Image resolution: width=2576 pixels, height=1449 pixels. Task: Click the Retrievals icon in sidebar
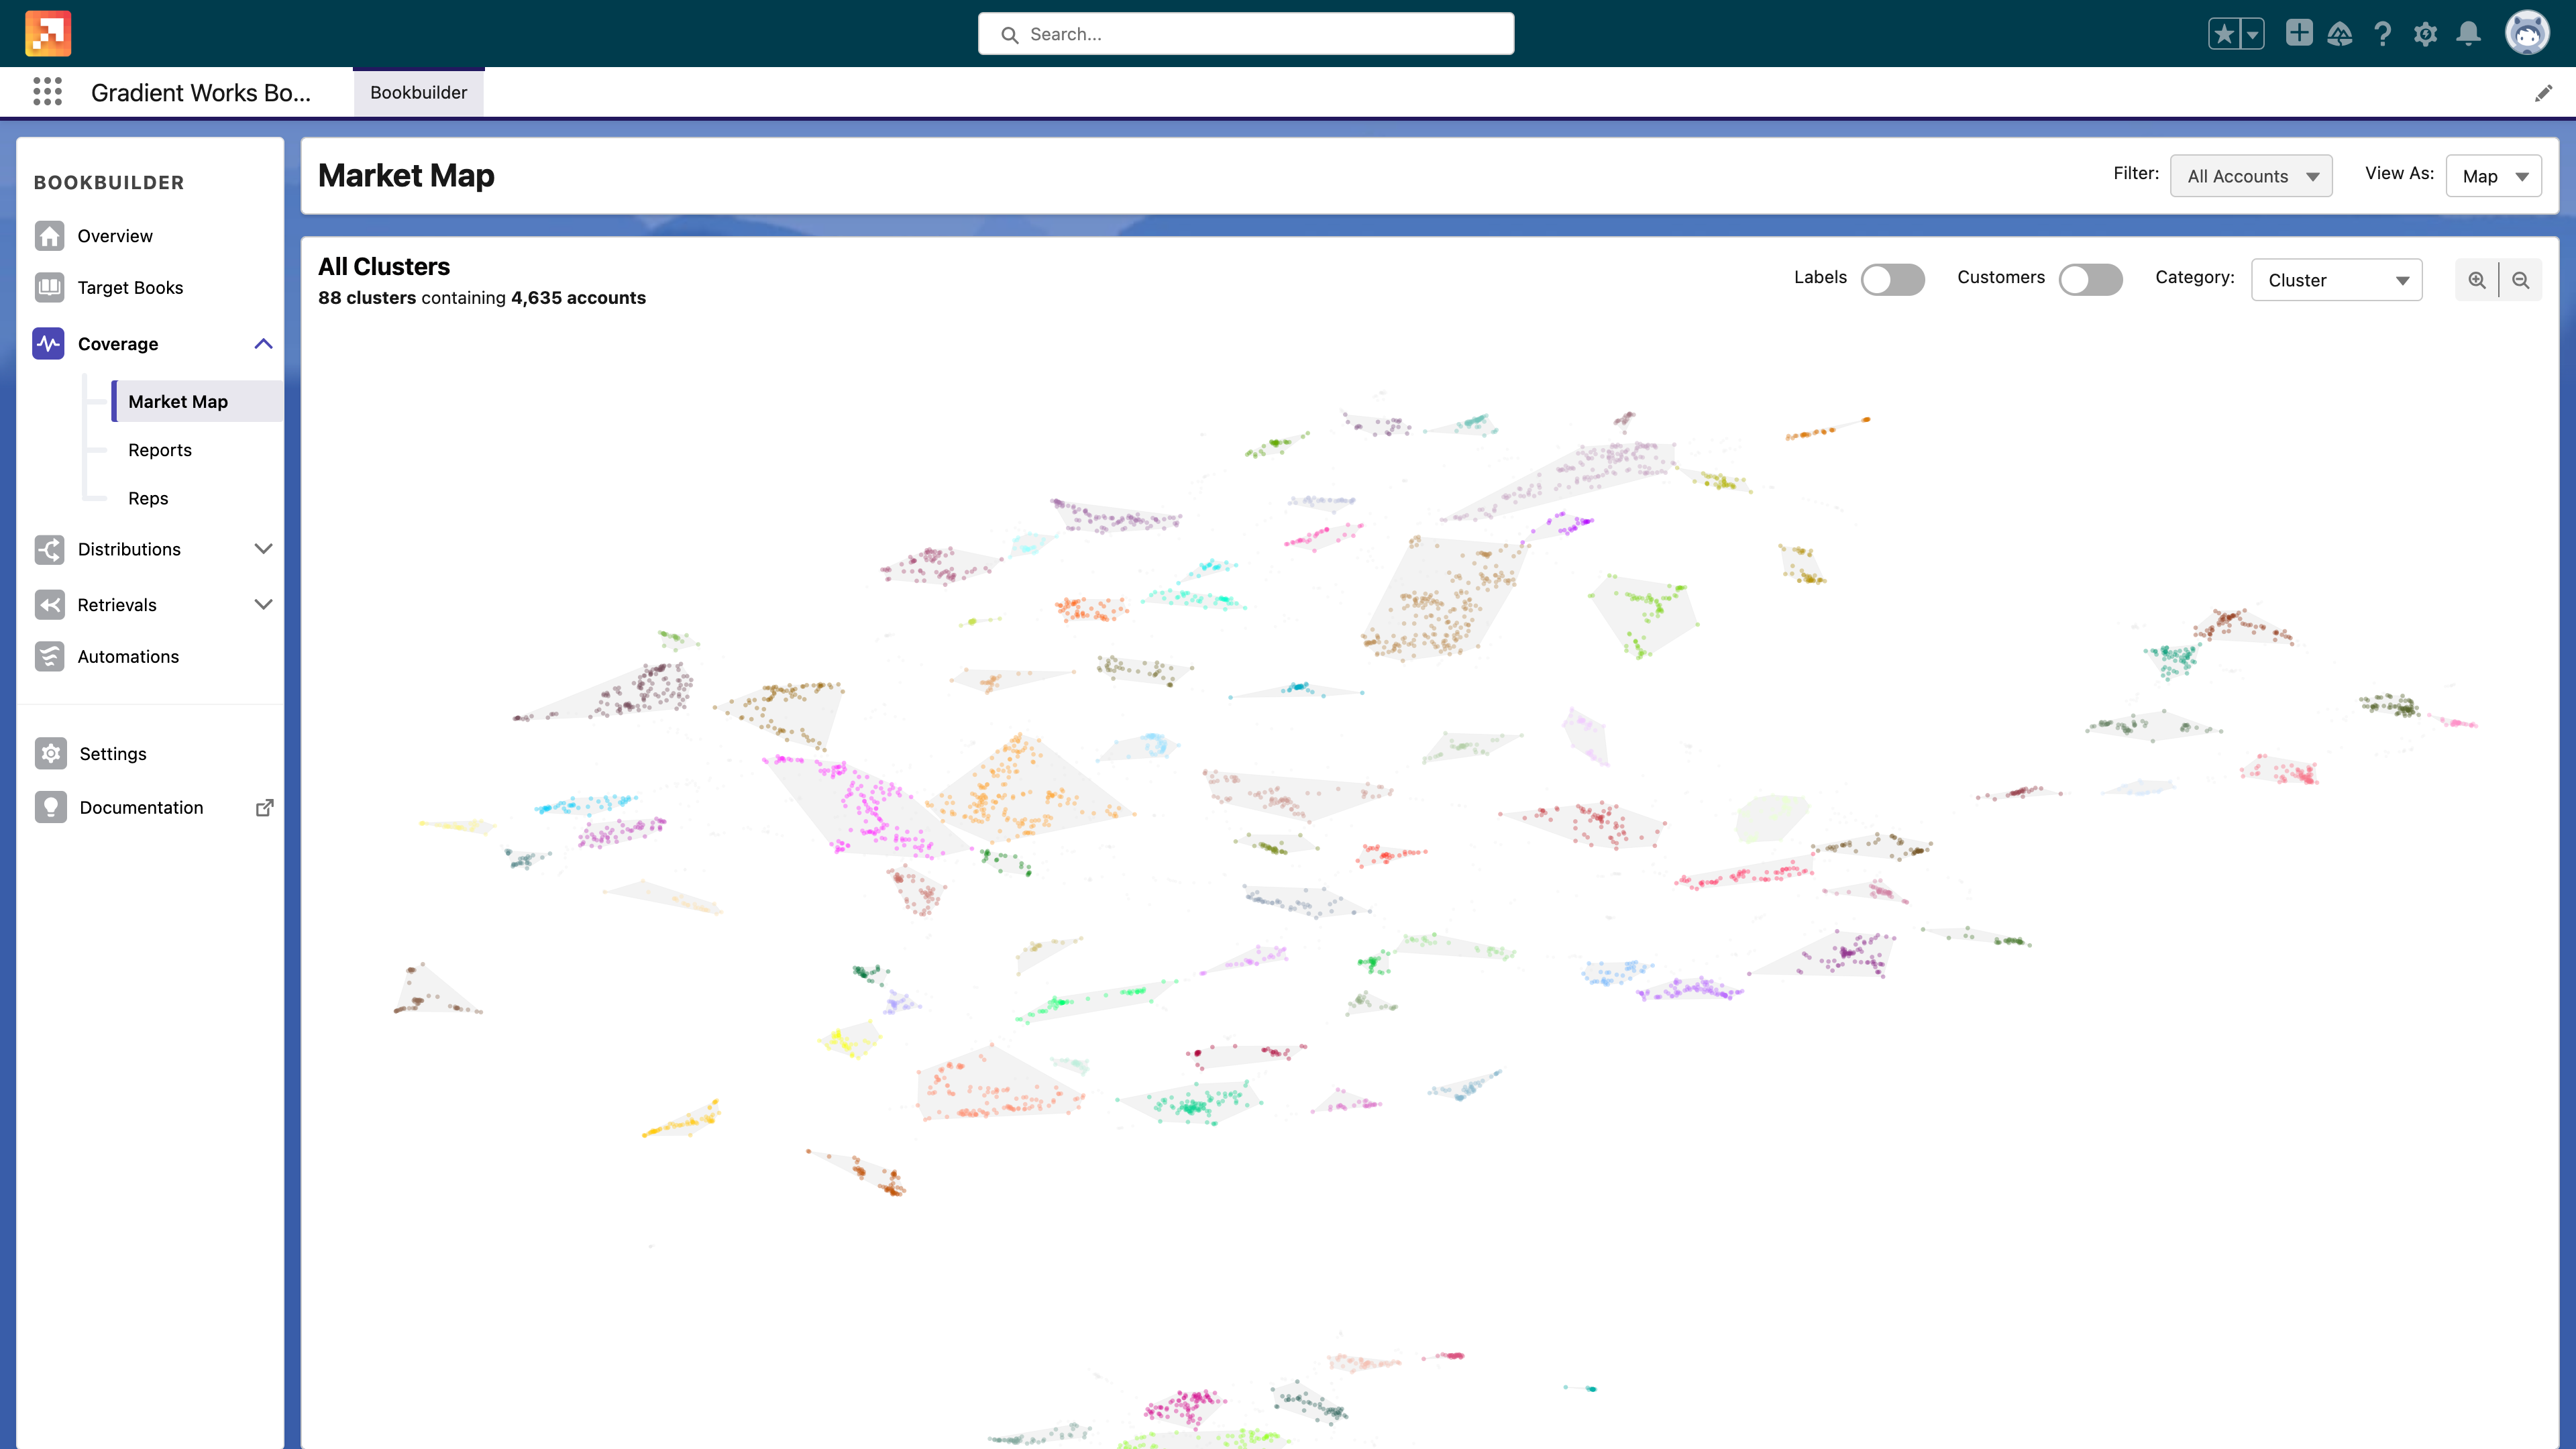click(x=48, y=603)
